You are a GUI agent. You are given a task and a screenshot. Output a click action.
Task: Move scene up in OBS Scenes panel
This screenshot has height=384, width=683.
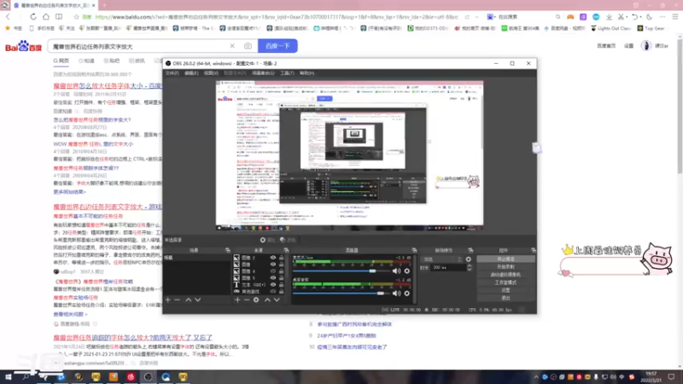pyautogui.click(x=188, y=300)
